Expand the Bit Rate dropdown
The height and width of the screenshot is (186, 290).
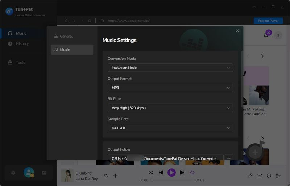tap(170, 108)
